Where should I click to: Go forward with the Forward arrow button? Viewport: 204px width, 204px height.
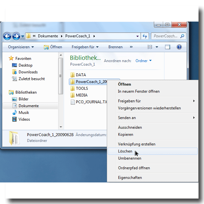[x=16, y=36]
